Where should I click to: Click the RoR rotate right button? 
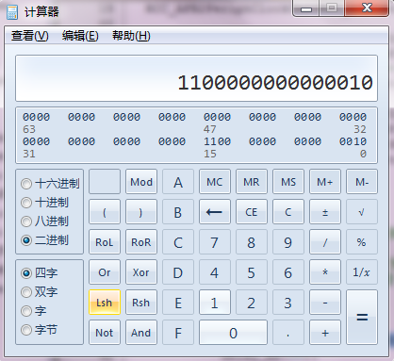141,242
